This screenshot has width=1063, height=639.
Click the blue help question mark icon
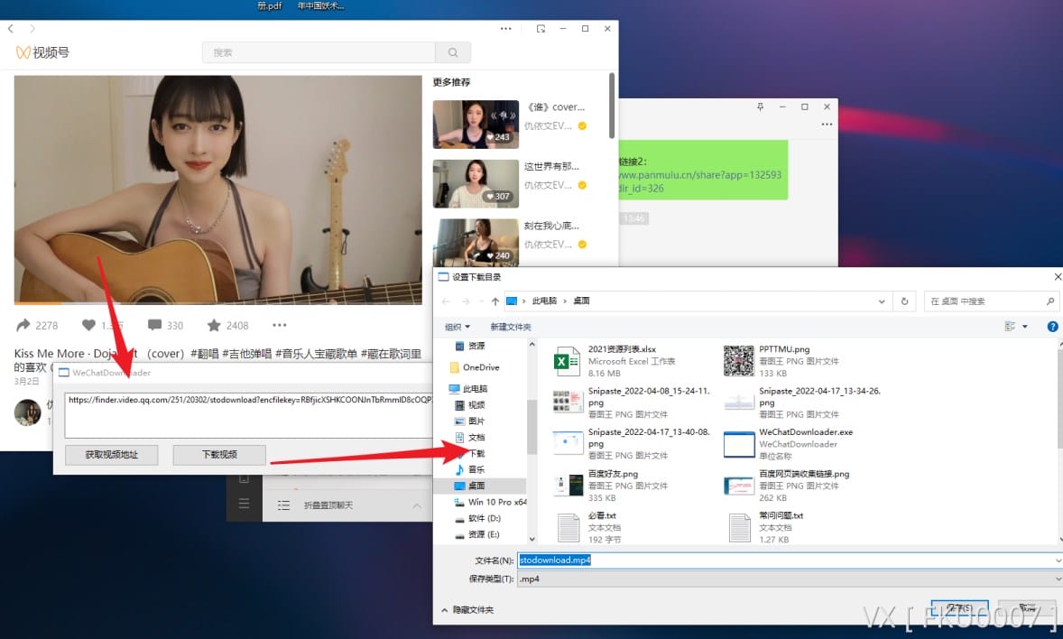1052,327
